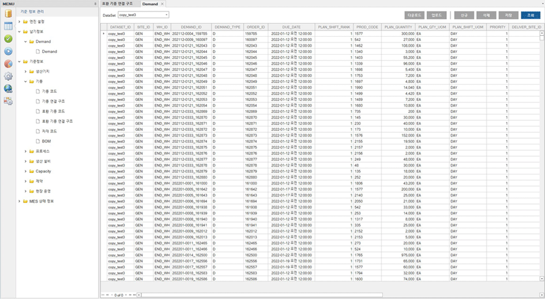Close the Demand tab

[x=163, y=3]
